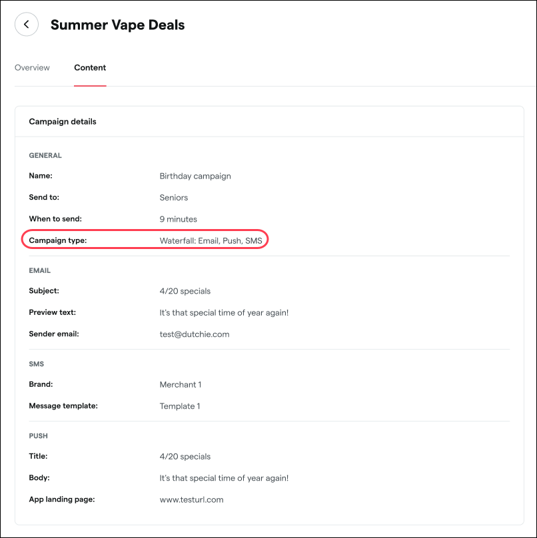Switch to the Overview tab
537x538 pixels.
click(32, 68)
